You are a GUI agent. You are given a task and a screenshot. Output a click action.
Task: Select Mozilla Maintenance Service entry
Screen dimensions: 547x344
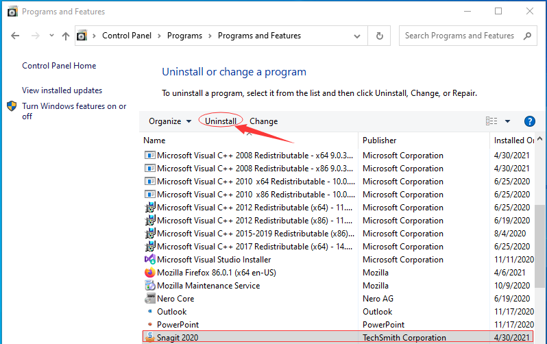208,285
